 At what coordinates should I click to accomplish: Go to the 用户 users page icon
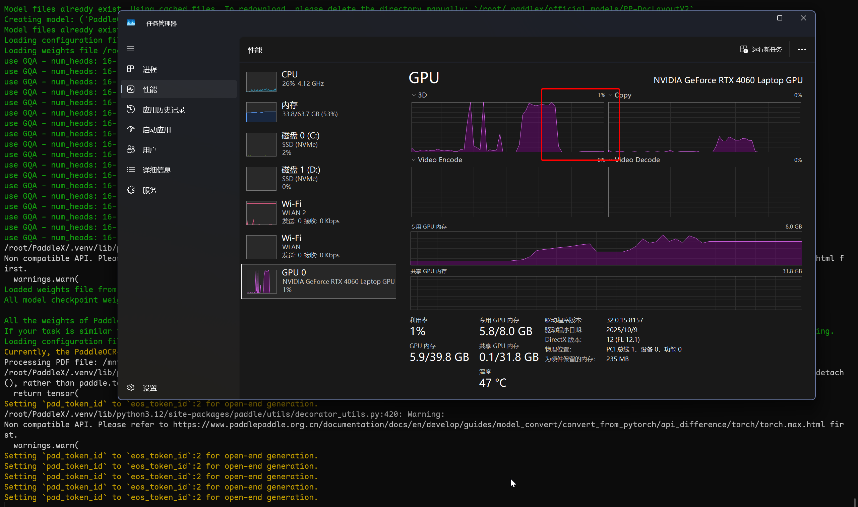coord(130,150)
